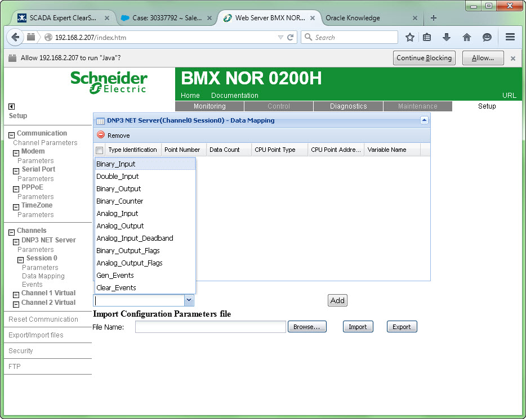Image resolution: width=526 pixels, height=419 pixels.
Task: Open bookmarks list icon in toolbar
Action: click(427, 37)
